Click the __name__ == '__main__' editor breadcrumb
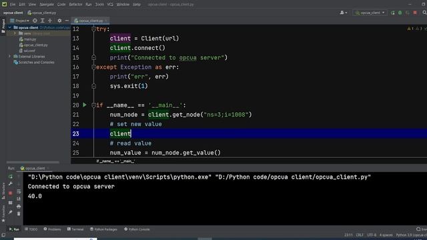 (115, 161)
